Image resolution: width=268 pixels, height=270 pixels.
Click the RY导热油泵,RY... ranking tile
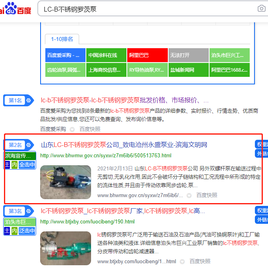pos(148,70)
